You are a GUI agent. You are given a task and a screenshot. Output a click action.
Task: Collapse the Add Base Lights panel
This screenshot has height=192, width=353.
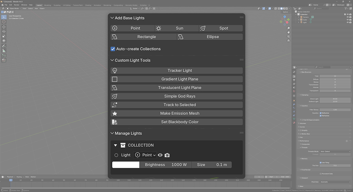point(112,18)
